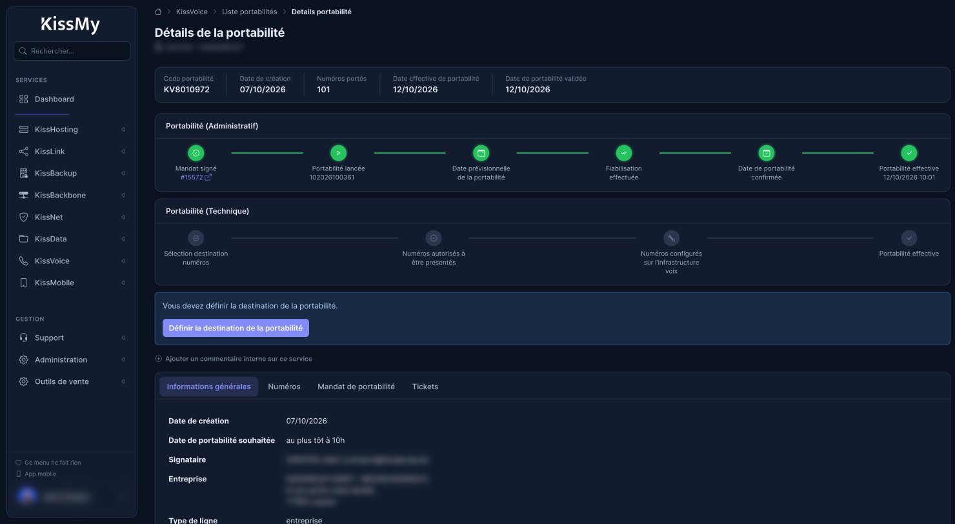Click the Fiabilisation effectuée double-check icon
The image size is (955, 524).
pyautogui.click(x=624, y=153)
